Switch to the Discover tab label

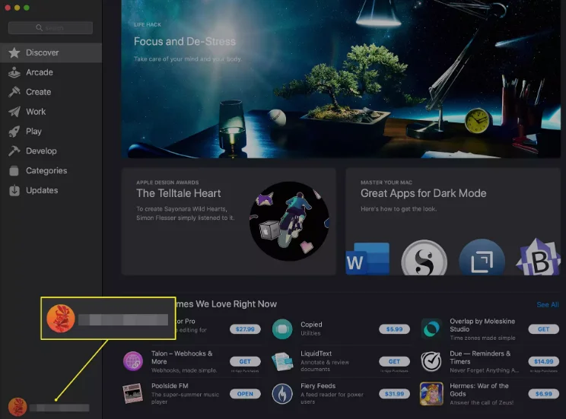click(x=43, y=52)
